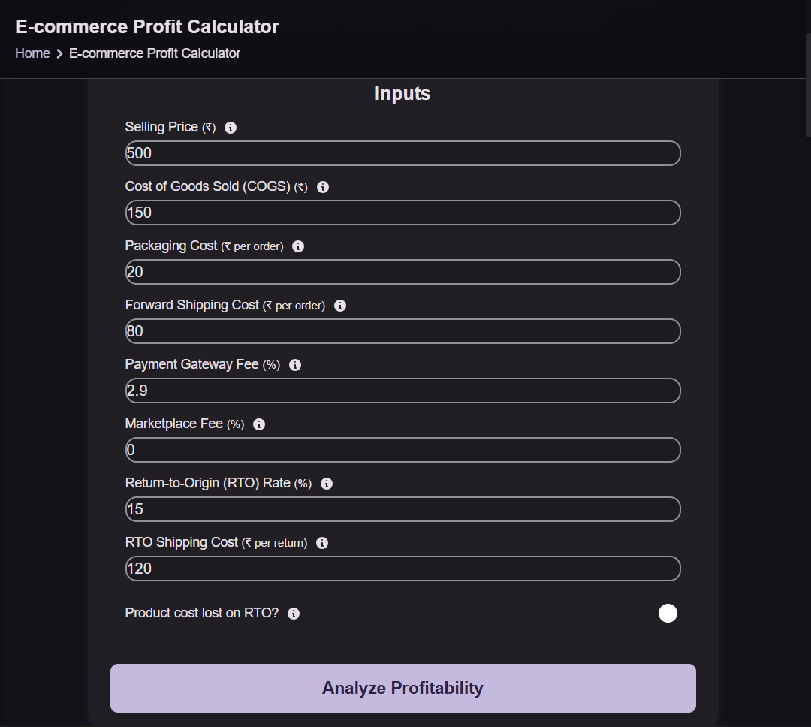Open the Marketplace Fee info icon
Viewport: 811px width, 727px height.
pos(259,424)
